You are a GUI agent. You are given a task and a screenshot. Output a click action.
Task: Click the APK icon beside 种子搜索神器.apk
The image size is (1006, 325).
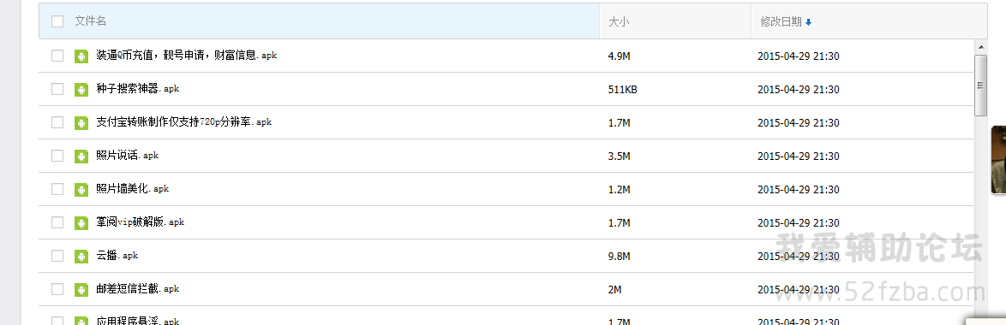(x=81, y=89)
